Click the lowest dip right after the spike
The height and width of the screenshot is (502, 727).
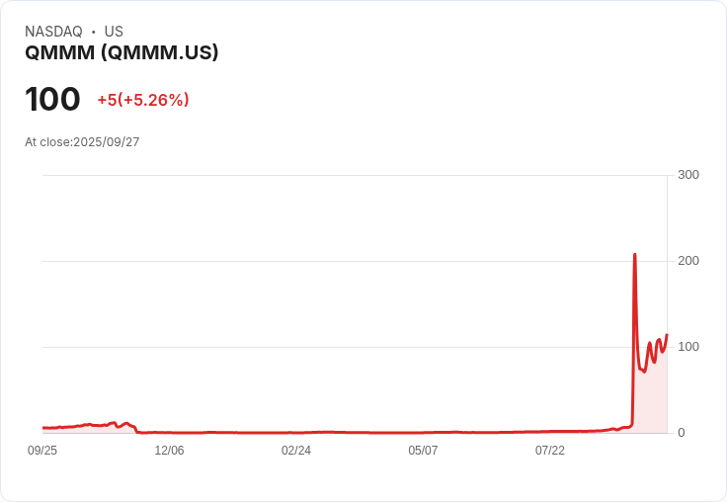pyautogui.click(x=644, y=372)
